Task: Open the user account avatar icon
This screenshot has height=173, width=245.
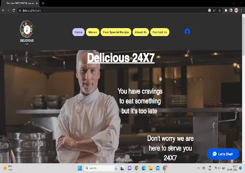Action: pyautogui.click(x=187, y=32)
